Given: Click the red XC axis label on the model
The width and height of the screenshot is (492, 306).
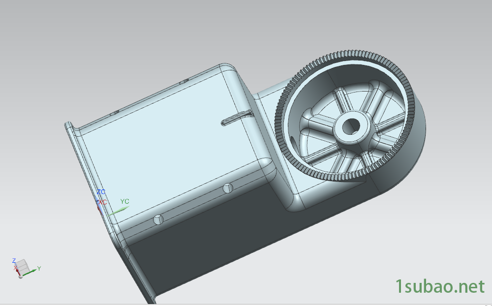Looking at the screenshot, I should (x=102, y=202).
